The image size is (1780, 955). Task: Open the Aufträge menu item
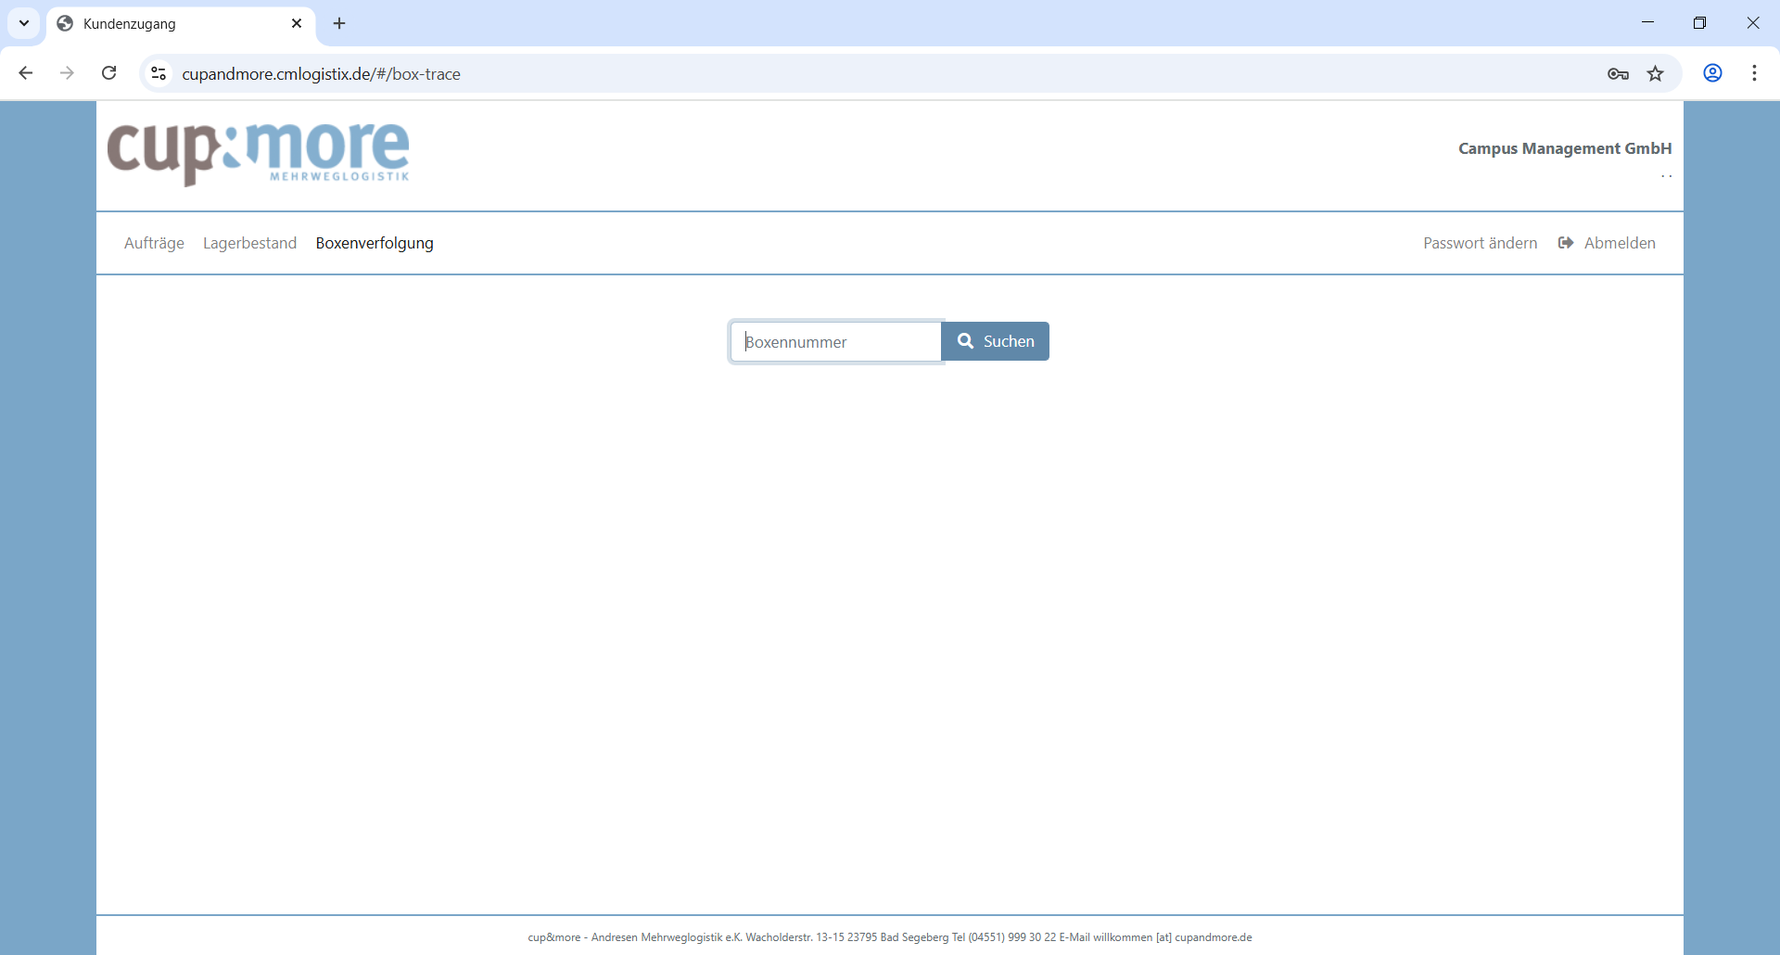tap(154, 243)
